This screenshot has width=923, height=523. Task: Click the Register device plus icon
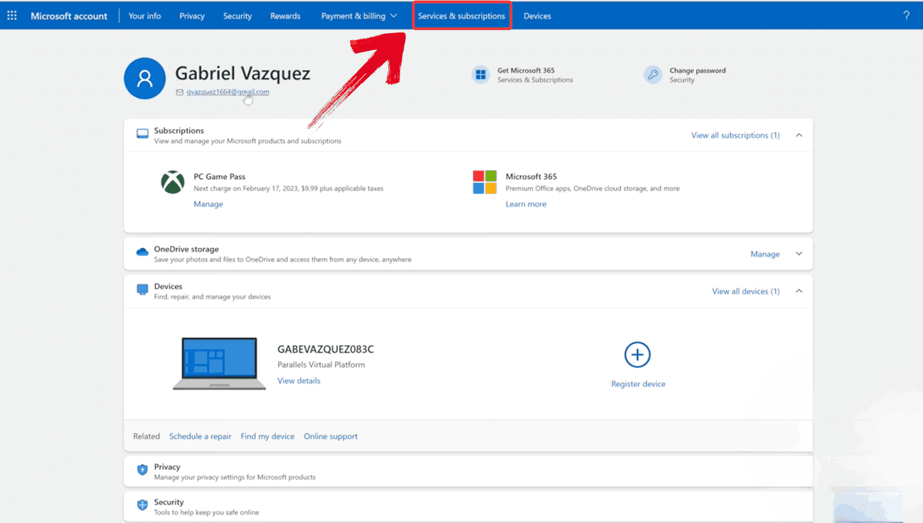click(637, 354)
